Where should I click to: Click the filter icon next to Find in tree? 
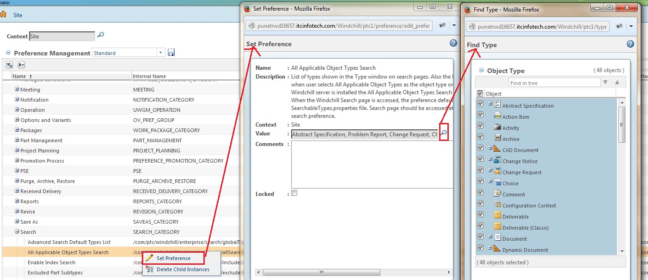(605, 82)
